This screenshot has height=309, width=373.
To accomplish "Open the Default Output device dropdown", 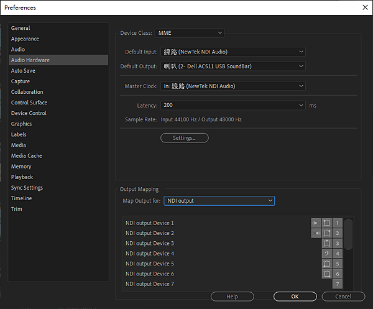I will [x=233, y=66].
